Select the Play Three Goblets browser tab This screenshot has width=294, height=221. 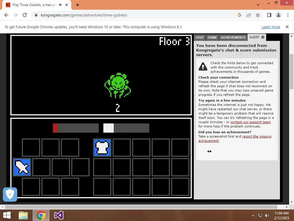pos(34,5)
